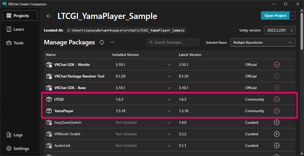Change the Unity version selector
Image resolution: width=304 pixels, height=156 pixels.
(x=280, y=30)
